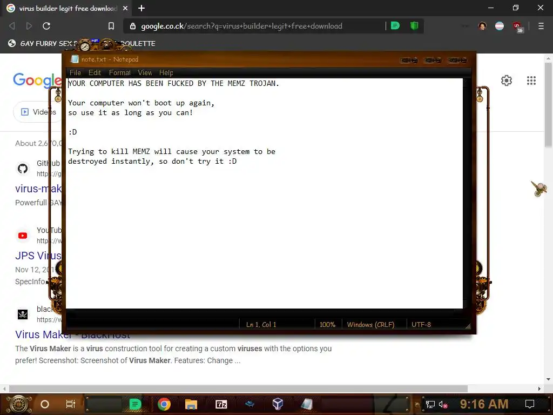The image size is (553, 415).
Task: Click the right arrow of the horizontal scrollbar
Action: point(539,389)
